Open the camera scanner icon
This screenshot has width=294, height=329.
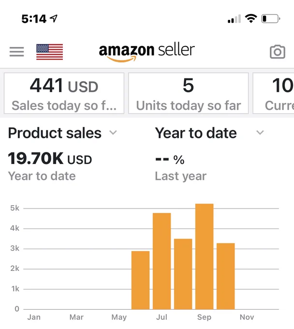278,52
